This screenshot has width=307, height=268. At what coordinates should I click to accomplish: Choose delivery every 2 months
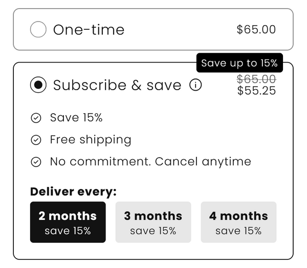click(x=68, y=222)
